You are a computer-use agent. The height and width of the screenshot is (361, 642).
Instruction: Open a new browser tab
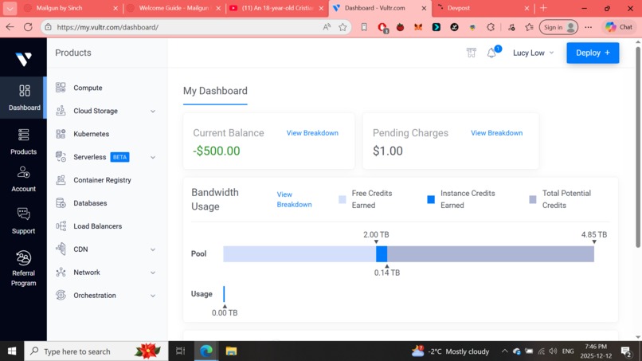[543, 8]
